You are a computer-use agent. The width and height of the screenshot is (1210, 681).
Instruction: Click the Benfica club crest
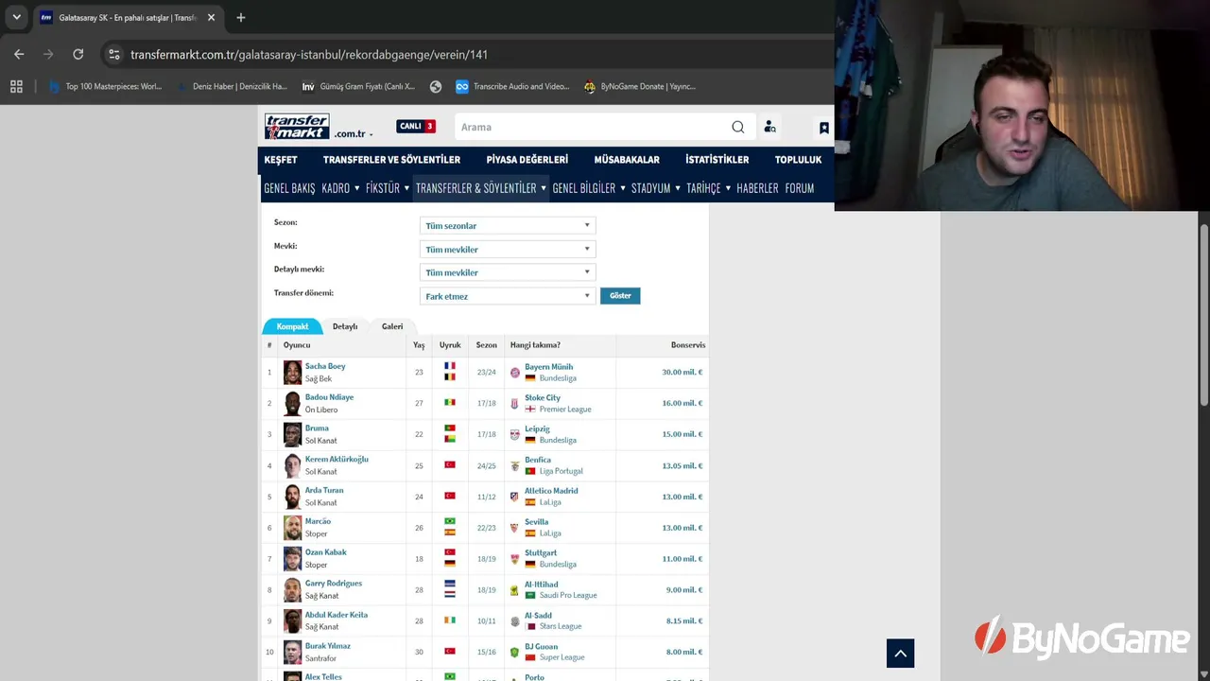click(x=515, y=466)
